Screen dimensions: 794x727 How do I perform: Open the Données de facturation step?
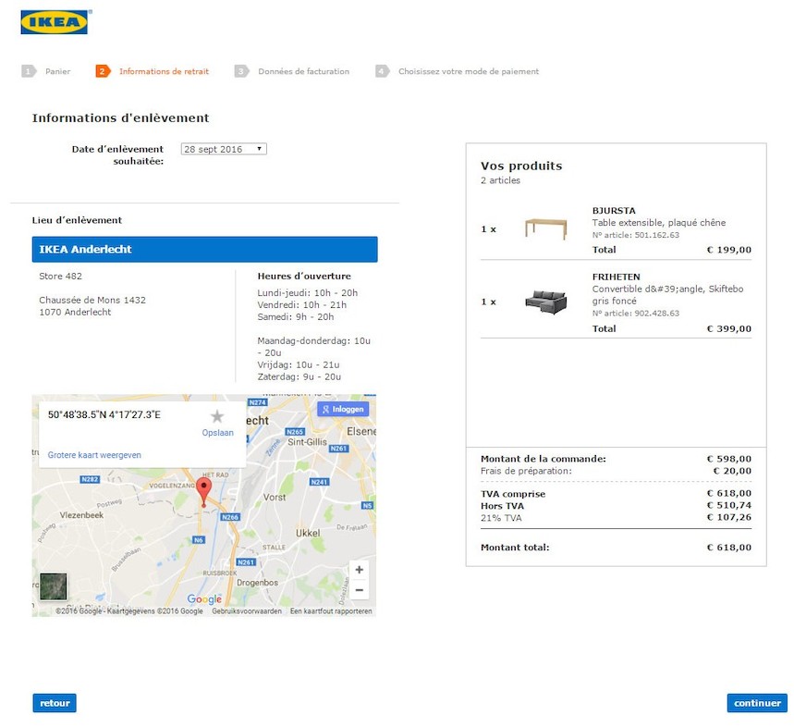click(304, 71)
